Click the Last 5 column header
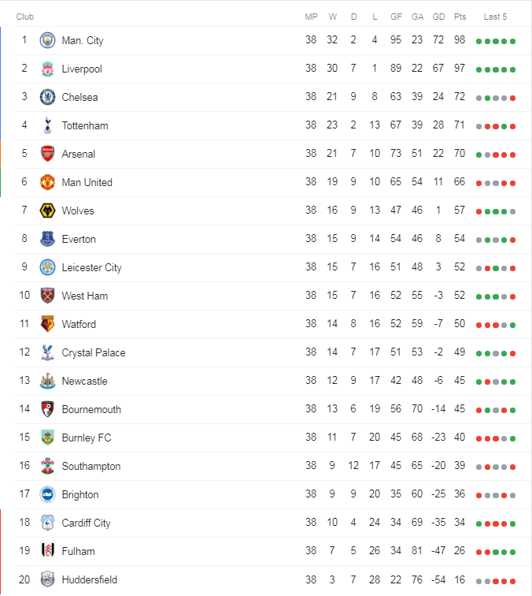The image size is (532, 596). click(495, 17)
